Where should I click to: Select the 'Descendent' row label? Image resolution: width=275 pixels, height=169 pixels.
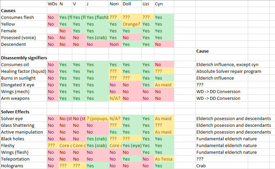pyautogui.click(x=24, y=45)
